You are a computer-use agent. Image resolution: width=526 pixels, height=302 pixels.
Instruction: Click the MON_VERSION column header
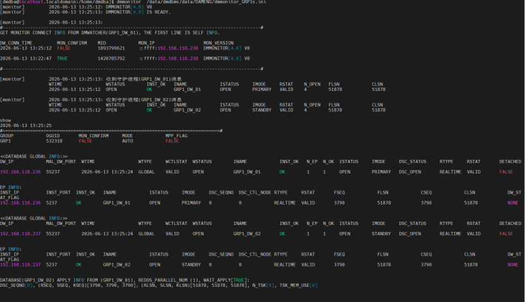pos(218,43)
